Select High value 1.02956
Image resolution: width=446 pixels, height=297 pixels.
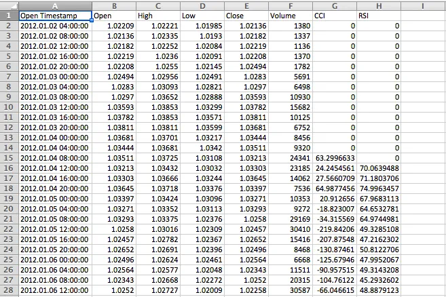pos(158,77)
